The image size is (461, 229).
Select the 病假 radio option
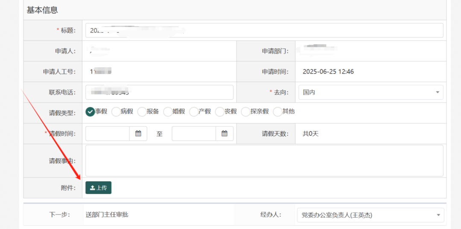[x=117, y=112]
